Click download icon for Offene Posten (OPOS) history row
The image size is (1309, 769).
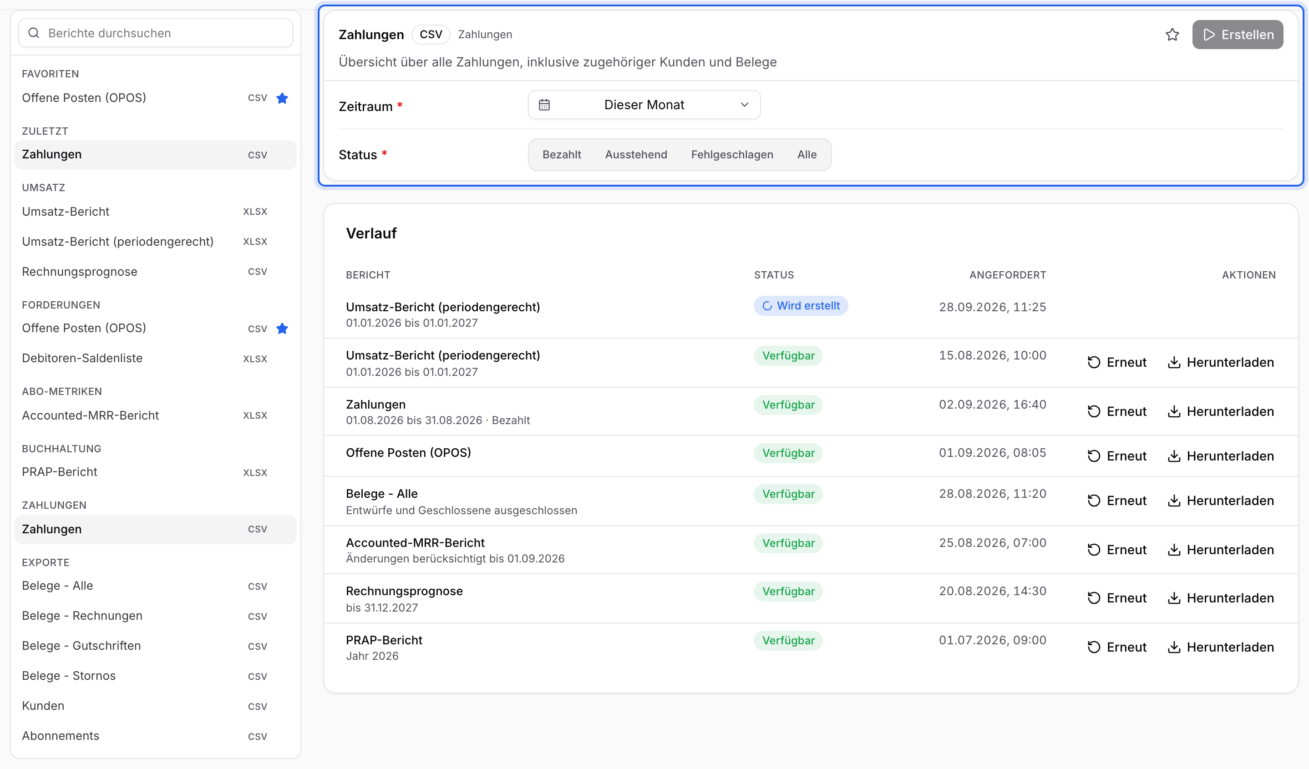[1174, 456]
